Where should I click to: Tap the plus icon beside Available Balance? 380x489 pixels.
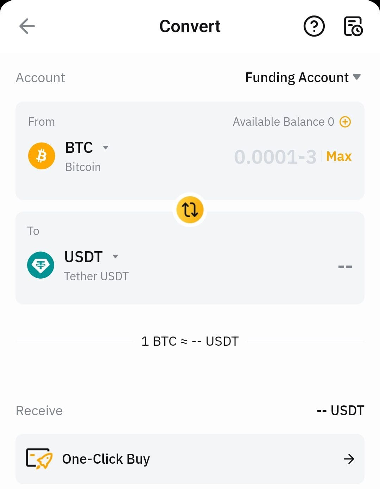[345, 122]
